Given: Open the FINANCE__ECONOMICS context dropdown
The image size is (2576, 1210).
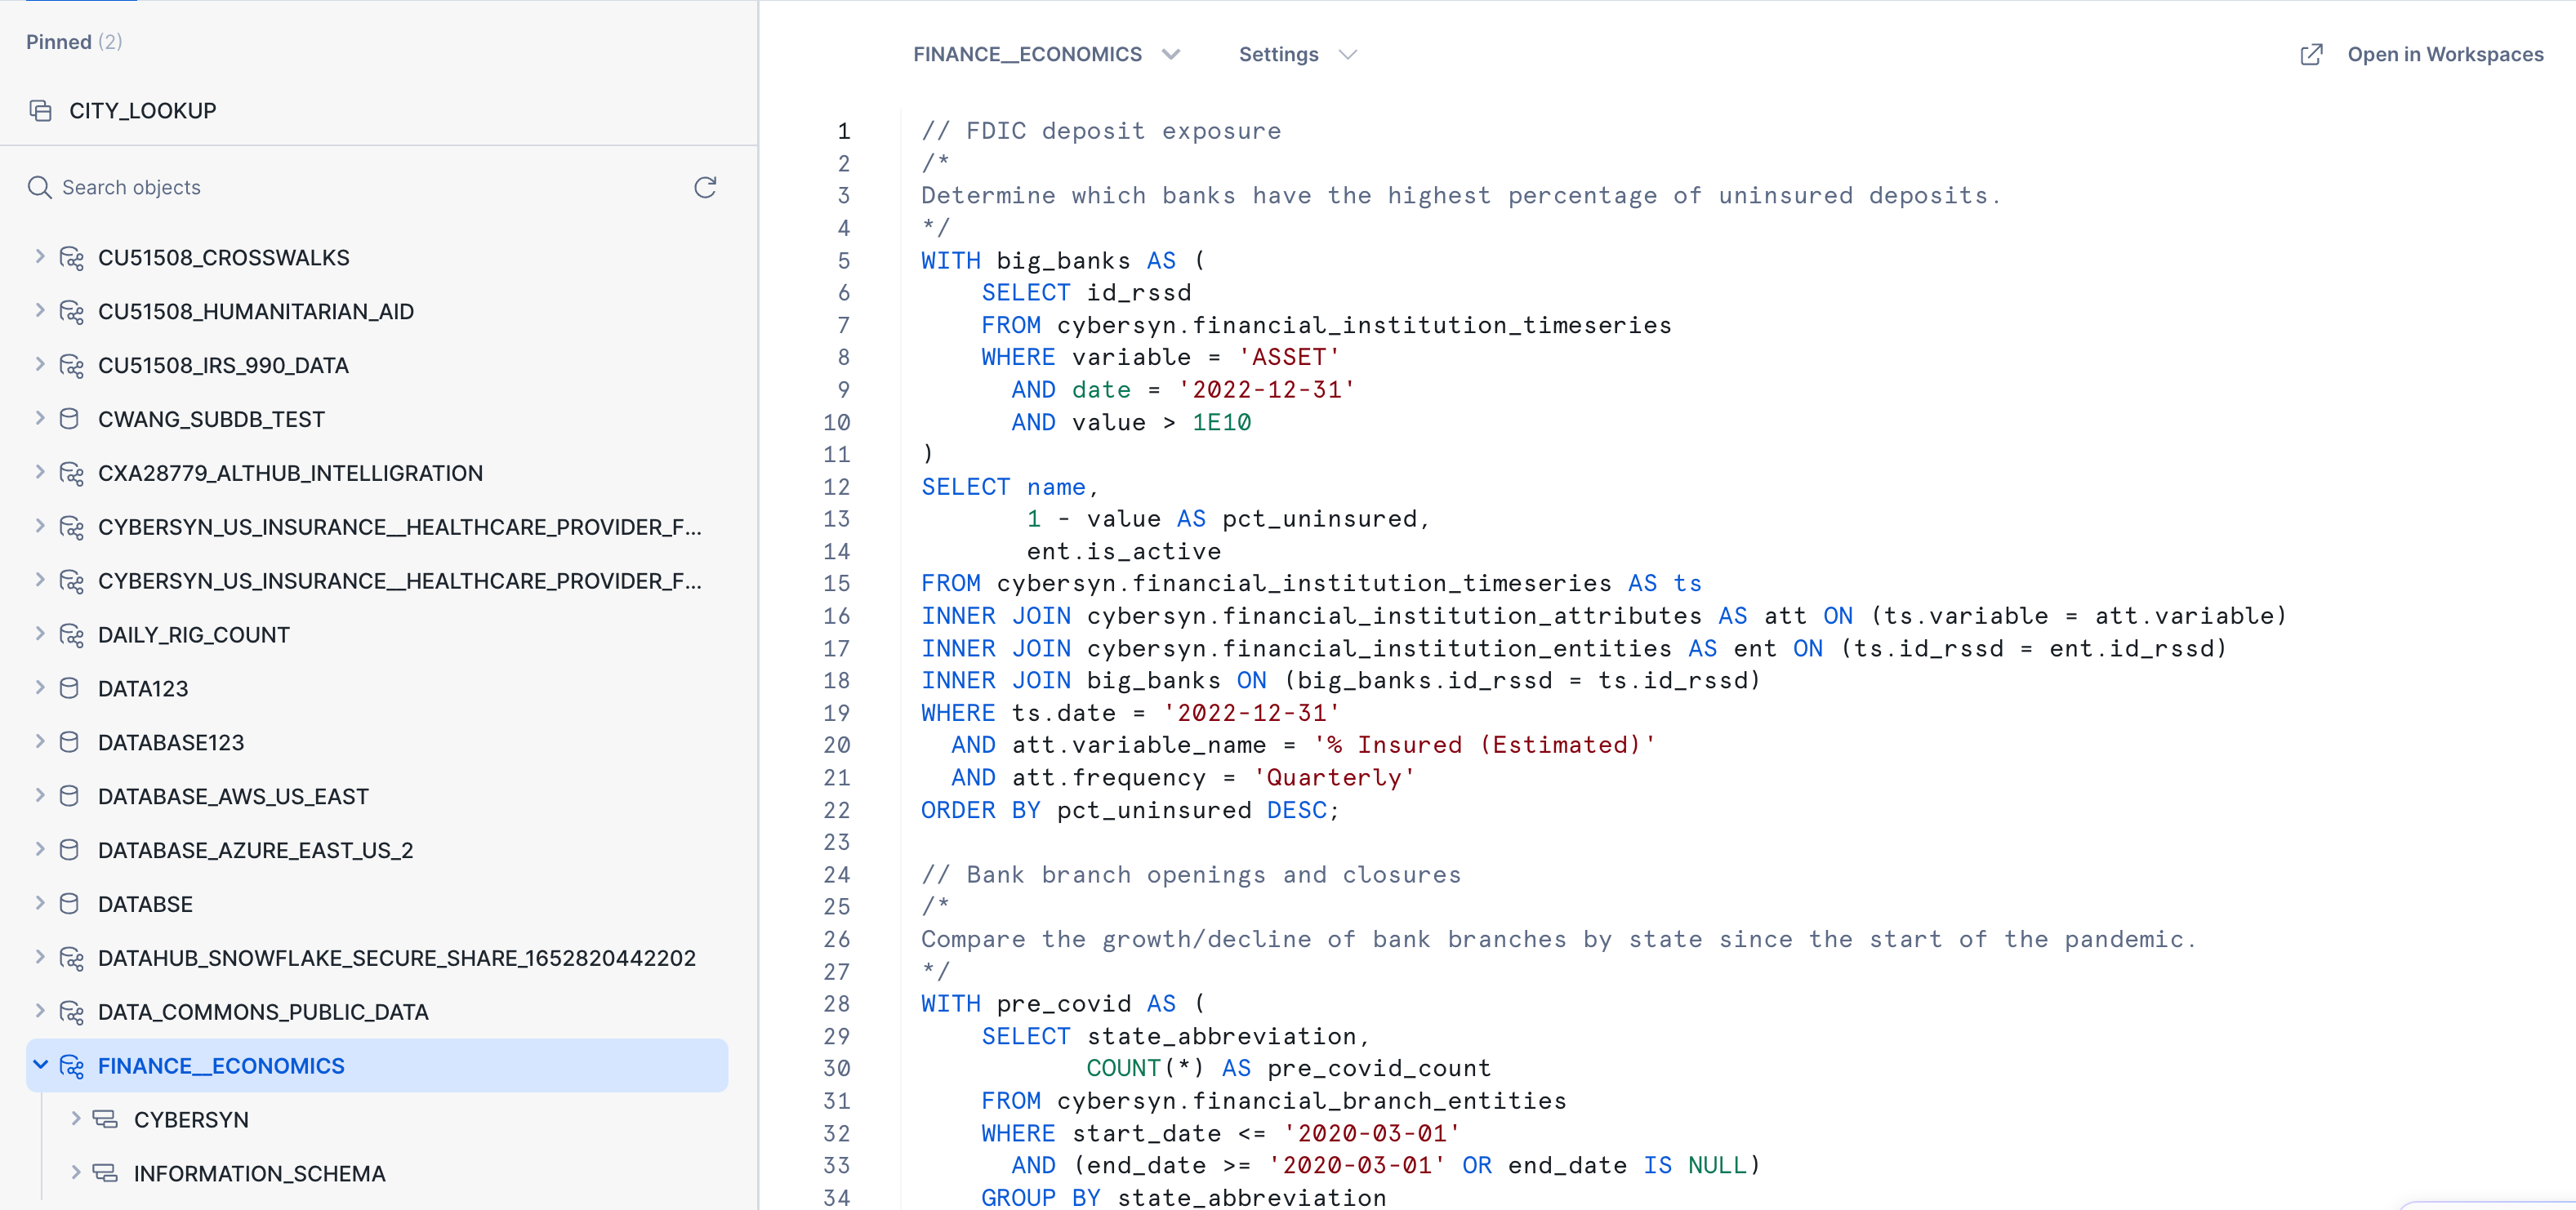Looking at the screenshot, I should click(x=1046, y=54).
